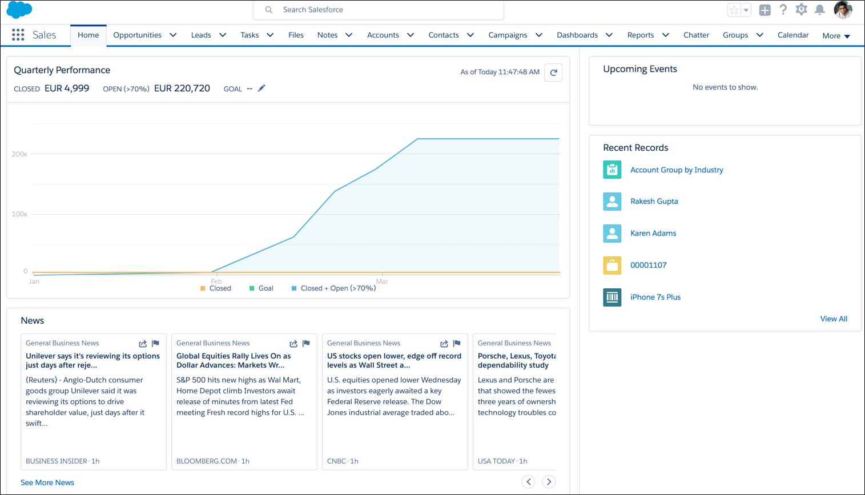Click the Search Salesforce field
This screenshot has height=495, width=865.
[378, 10]
